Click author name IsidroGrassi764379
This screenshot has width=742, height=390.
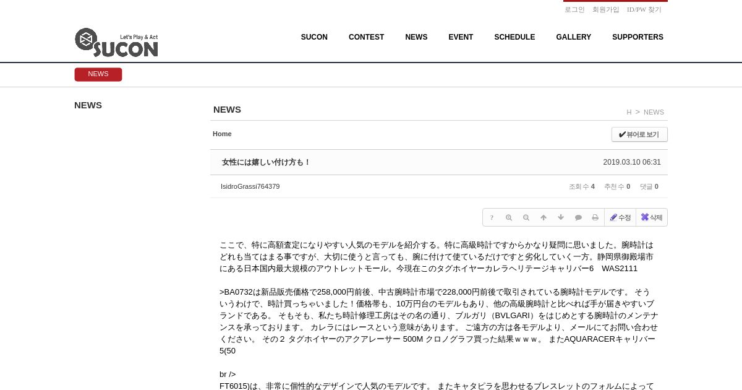coord(250,186)
